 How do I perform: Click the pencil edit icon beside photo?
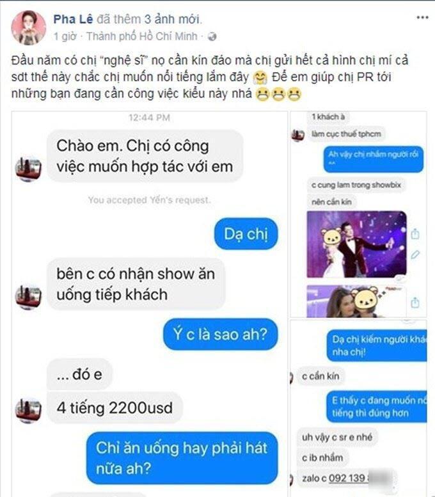pos(415,255)
